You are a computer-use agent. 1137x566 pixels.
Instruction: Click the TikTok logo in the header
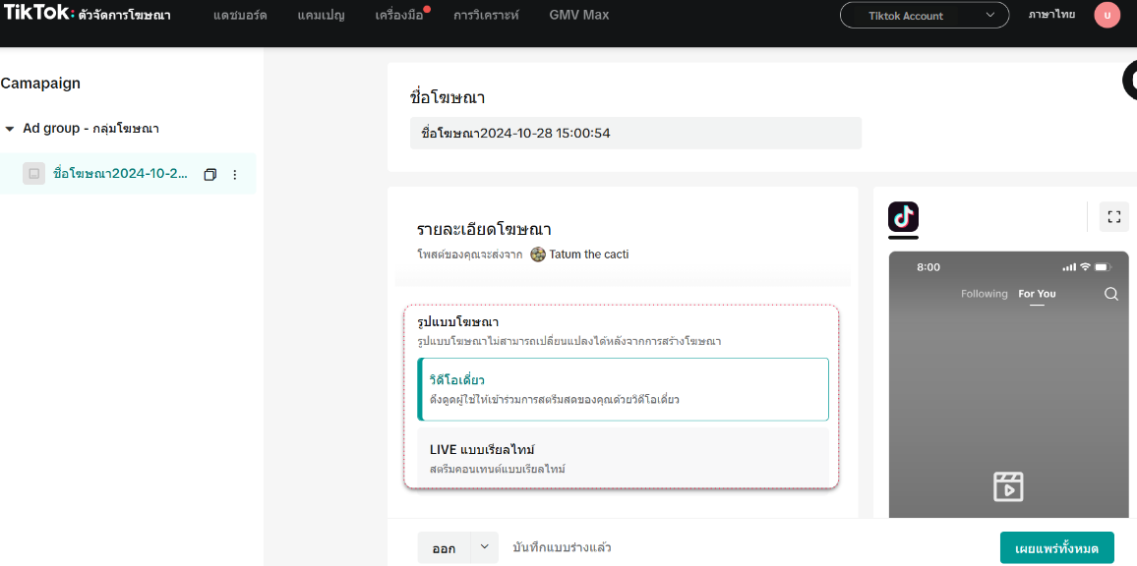[37, 13]
